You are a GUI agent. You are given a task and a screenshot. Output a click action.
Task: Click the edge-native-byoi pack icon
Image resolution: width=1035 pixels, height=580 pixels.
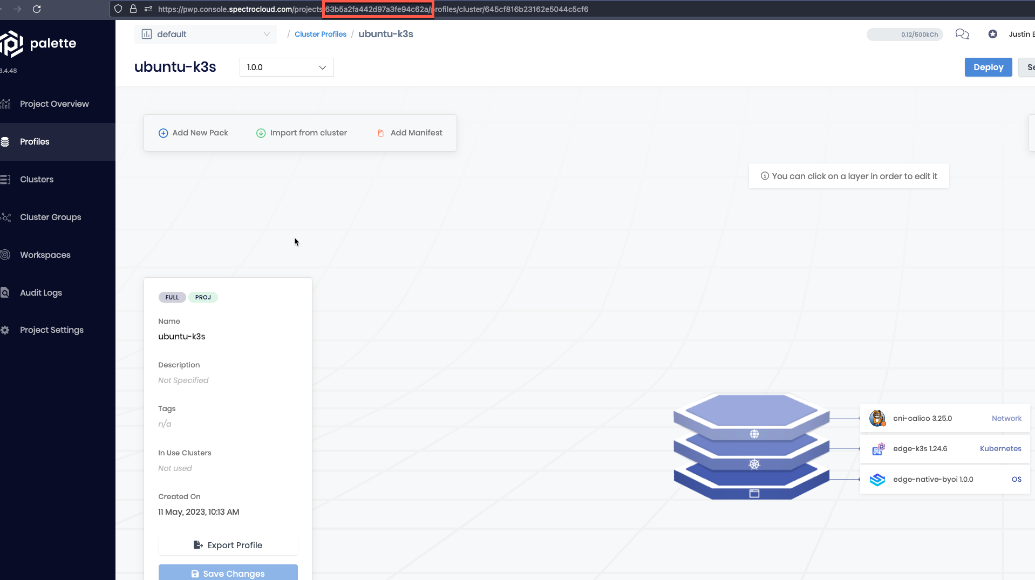[877, 479]
